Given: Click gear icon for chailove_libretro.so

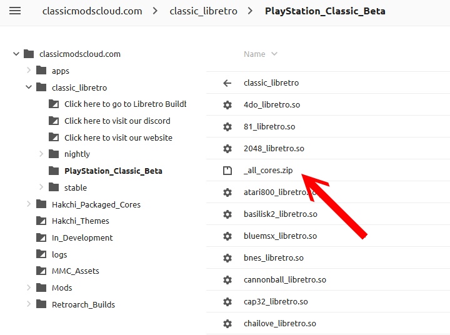Looking at the screenshot, I should pyautogui.click(x=227, y=324).
